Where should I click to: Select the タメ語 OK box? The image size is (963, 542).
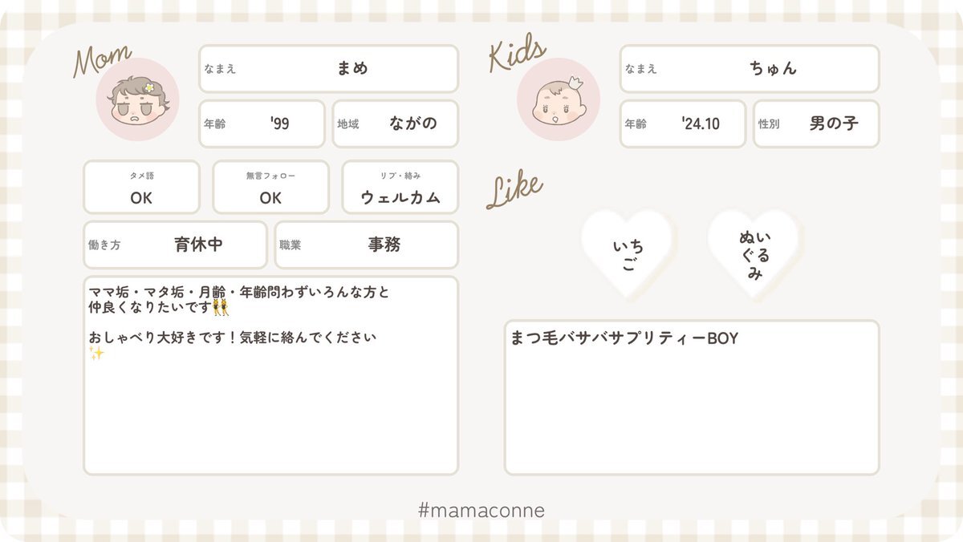pyautogui.click(x=141, y=187)
